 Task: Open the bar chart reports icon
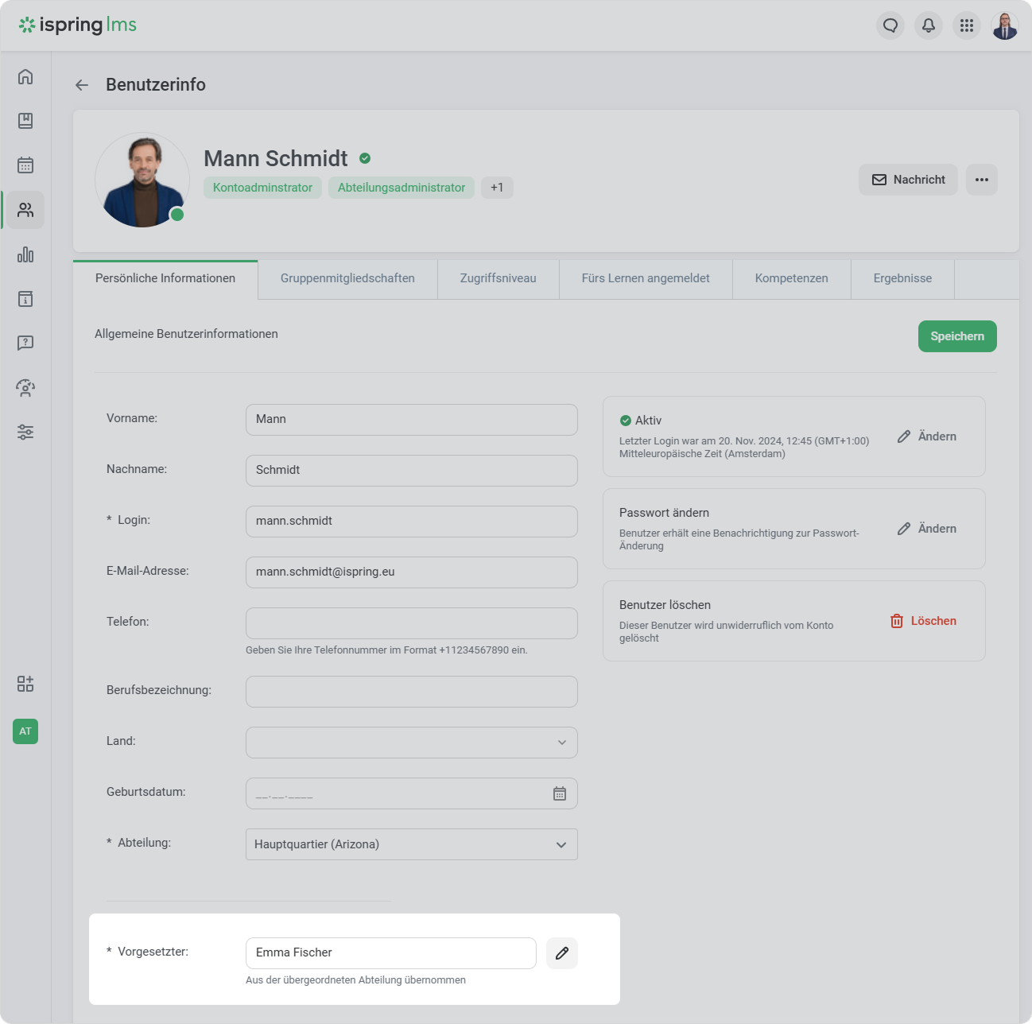click(25, 254)
